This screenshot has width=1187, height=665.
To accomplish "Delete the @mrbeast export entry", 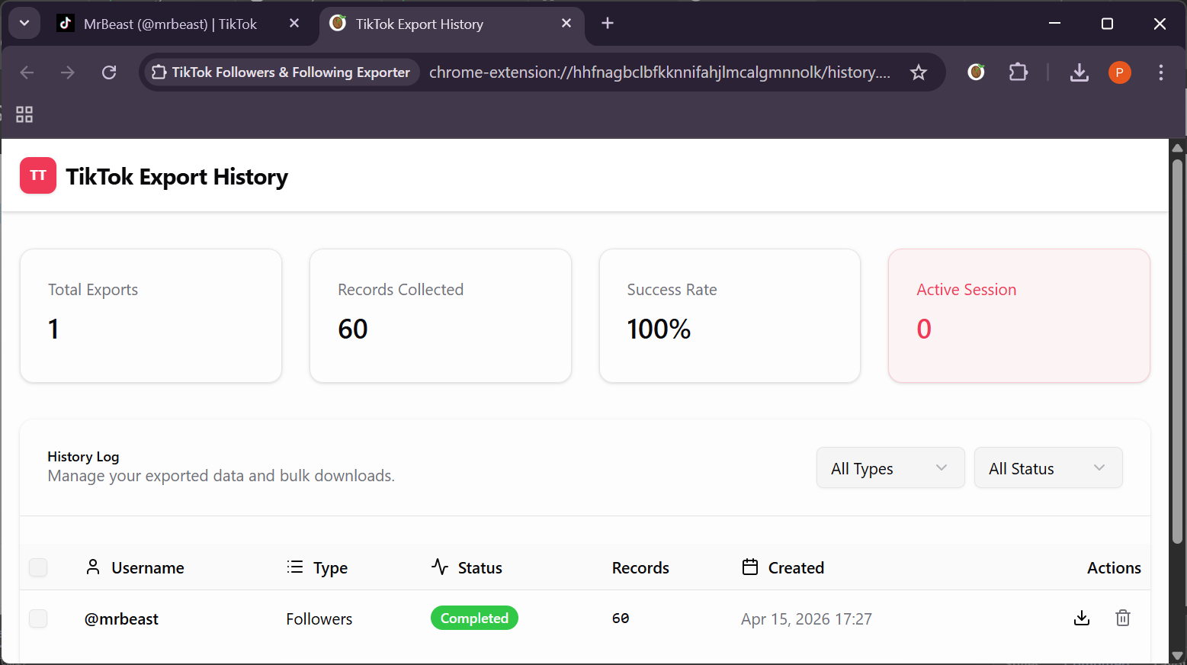I will point(1122,618).
